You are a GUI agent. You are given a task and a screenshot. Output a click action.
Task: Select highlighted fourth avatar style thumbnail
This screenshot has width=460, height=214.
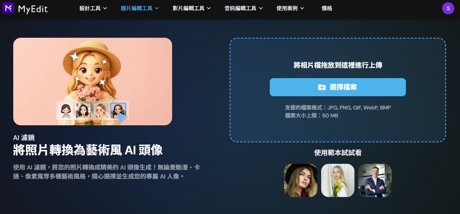[118, 111]
